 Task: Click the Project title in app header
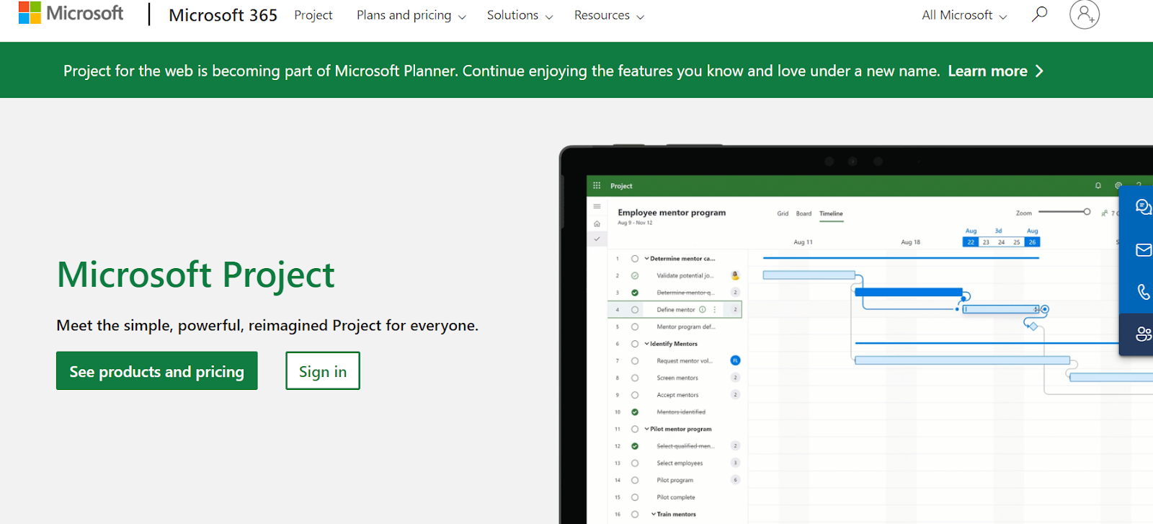[621, 186]
